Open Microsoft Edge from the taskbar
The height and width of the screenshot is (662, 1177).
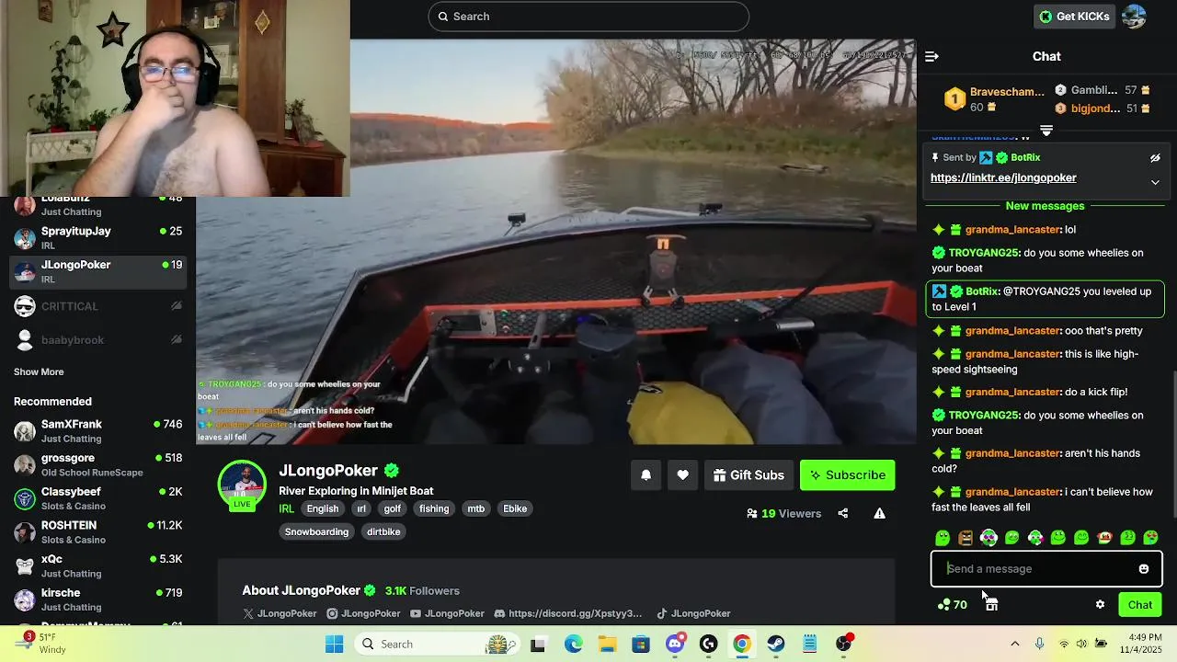coord(573,644)
